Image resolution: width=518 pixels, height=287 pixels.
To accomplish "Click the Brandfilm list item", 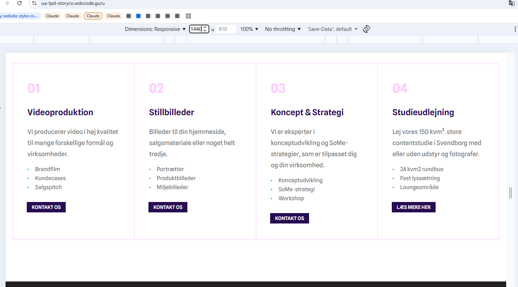I will (x=48, y=169).
